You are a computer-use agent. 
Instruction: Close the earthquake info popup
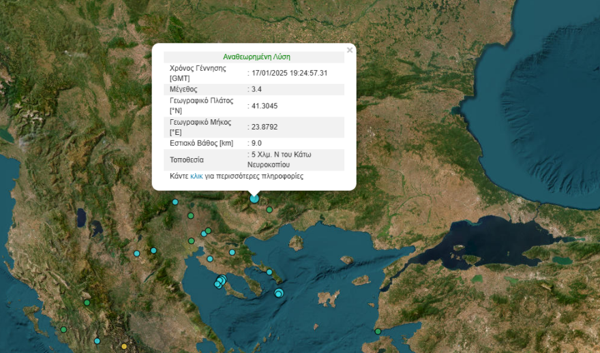350,50
